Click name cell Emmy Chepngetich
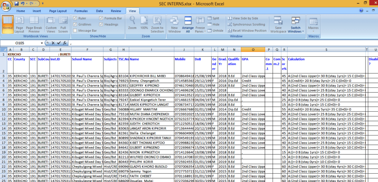The image size is (378, 182). (x=152, y=81)
